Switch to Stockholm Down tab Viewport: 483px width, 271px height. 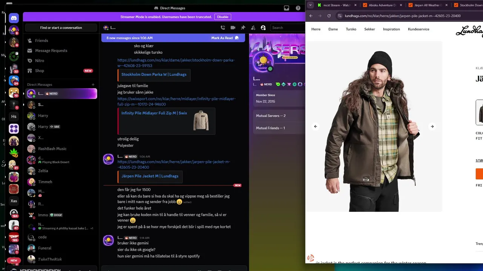tap(467, 5)
